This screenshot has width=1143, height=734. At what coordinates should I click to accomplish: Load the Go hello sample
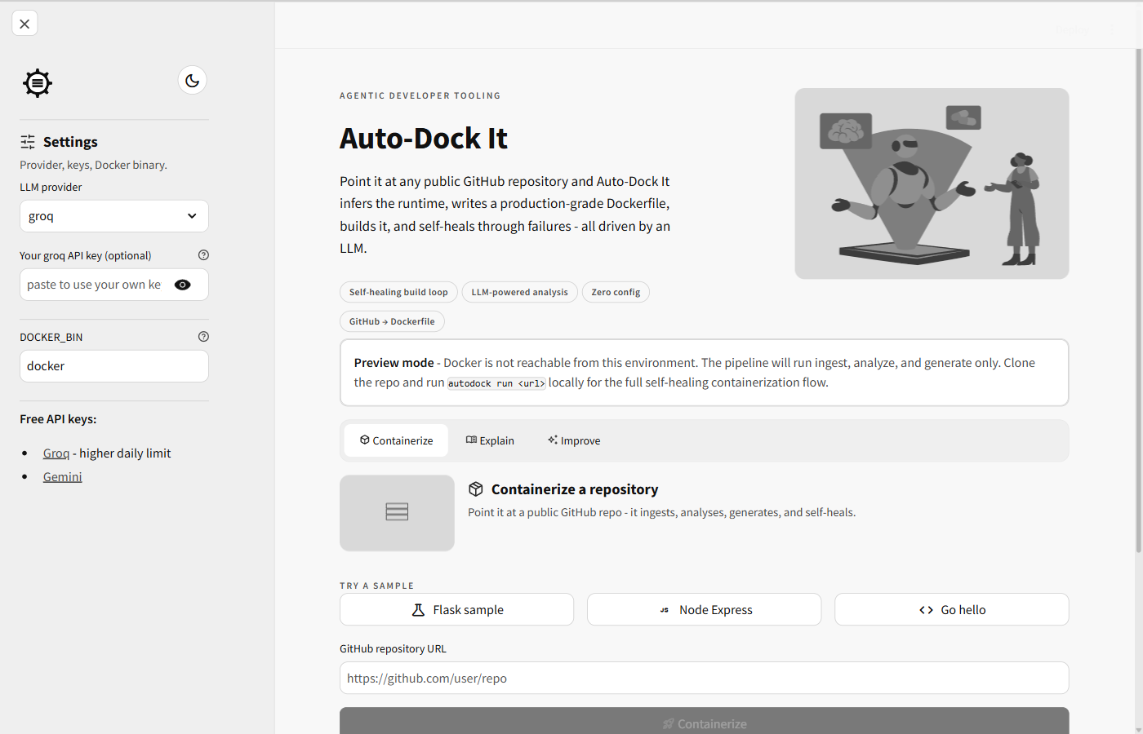[x=951, y=610]
